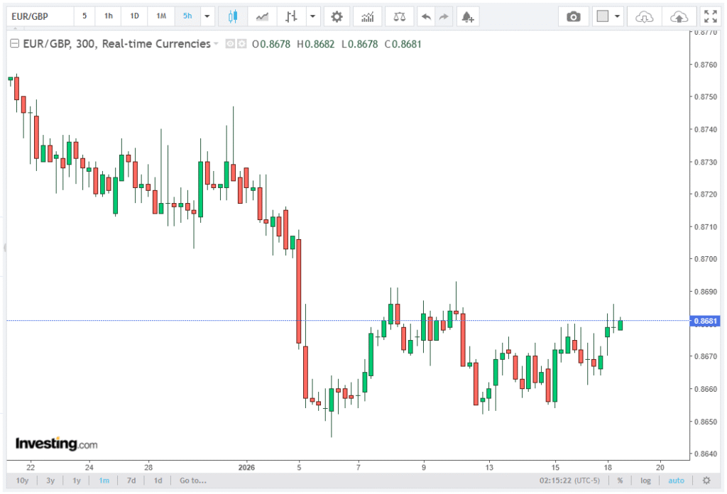Toggle auto scale option
Viewport: 727px width, 494px height.
(676, 481)
